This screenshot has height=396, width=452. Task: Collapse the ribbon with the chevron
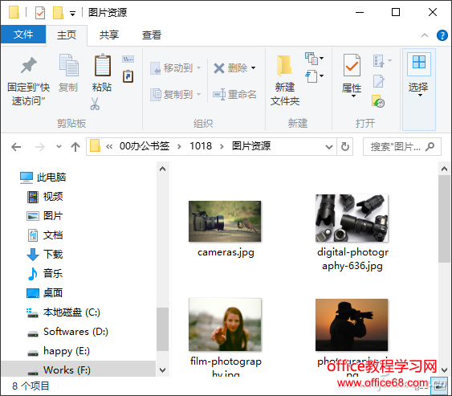(x=425, y=35)
